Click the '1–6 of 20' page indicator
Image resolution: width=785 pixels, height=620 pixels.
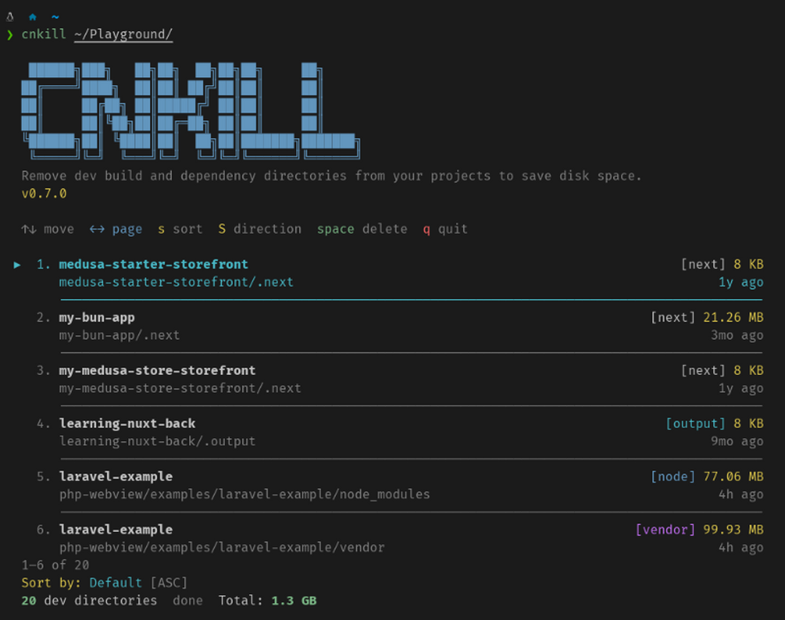[55, 565]
